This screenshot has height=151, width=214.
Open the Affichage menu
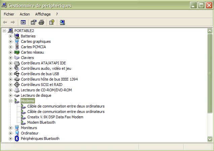pyautogui.click(x=43, y=14)
